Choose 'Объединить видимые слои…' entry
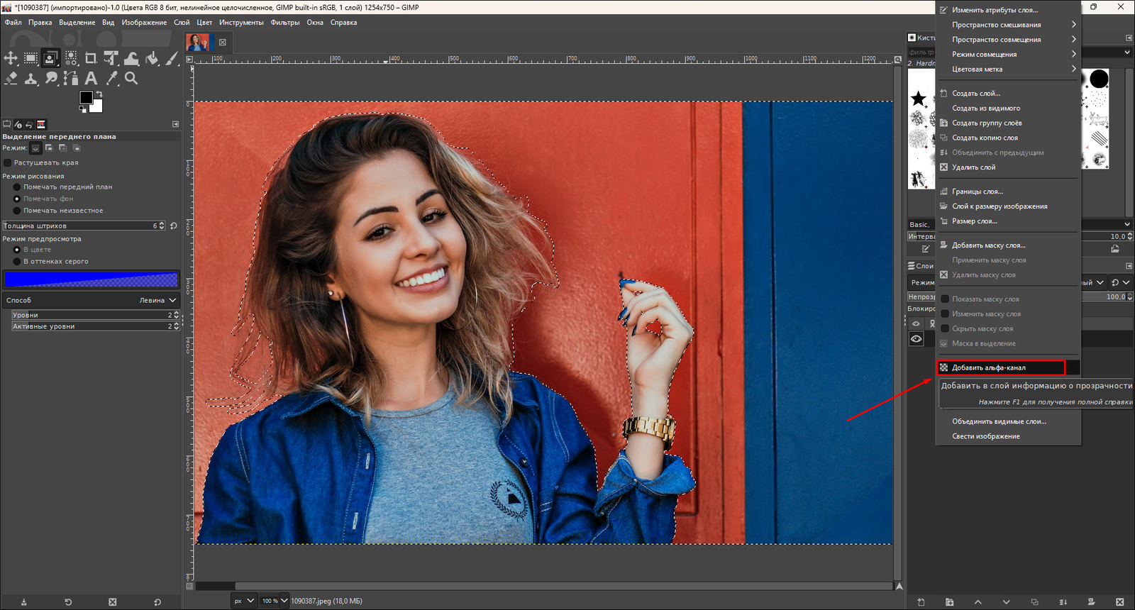1135x610 pixels. pos(1008,421)
